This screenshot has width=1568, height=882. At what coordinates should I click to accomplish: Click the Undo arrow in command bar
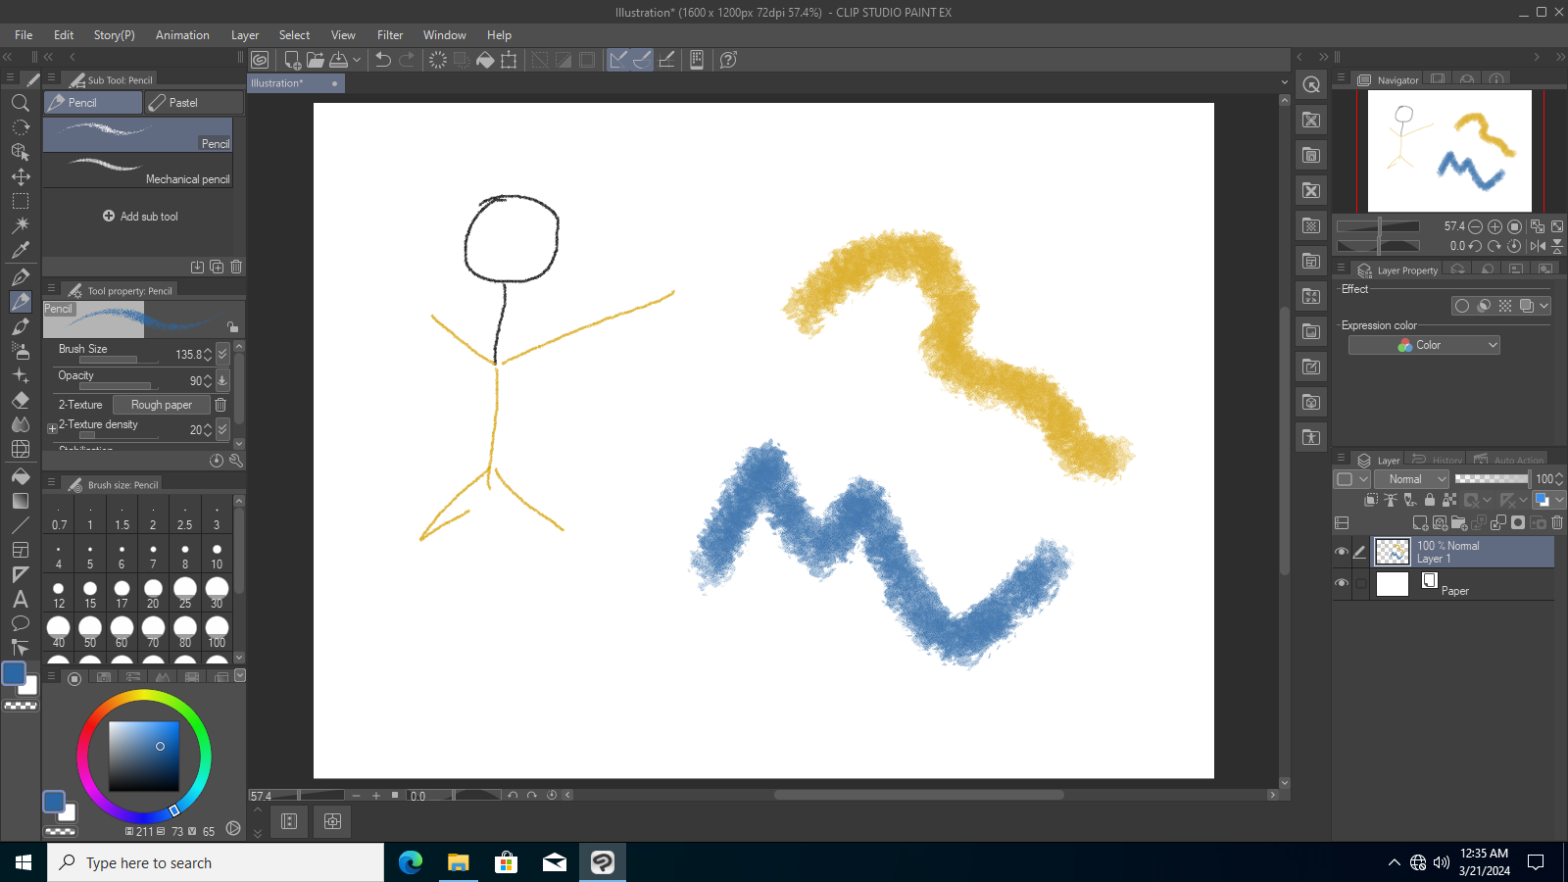383,60
